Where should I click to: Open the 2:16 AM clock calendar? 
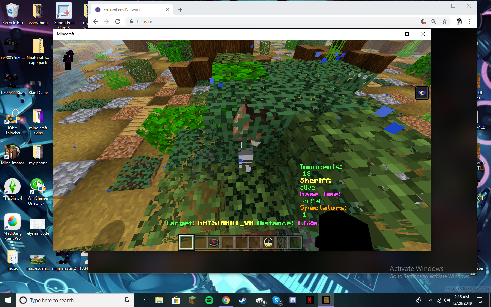coord(462,300)
